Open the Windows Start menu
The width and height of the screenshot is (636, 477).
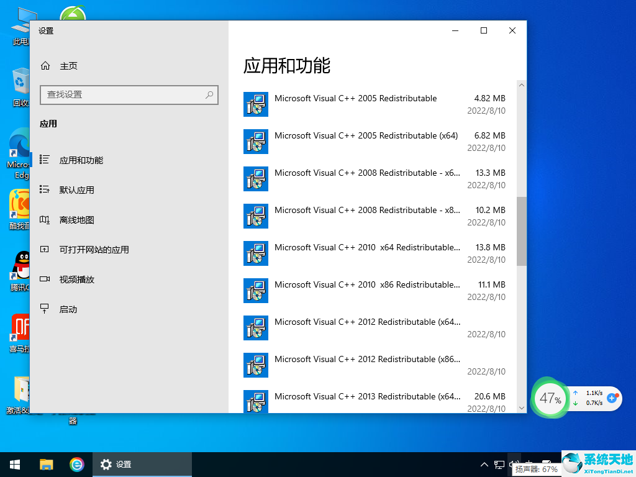[15, 464]
